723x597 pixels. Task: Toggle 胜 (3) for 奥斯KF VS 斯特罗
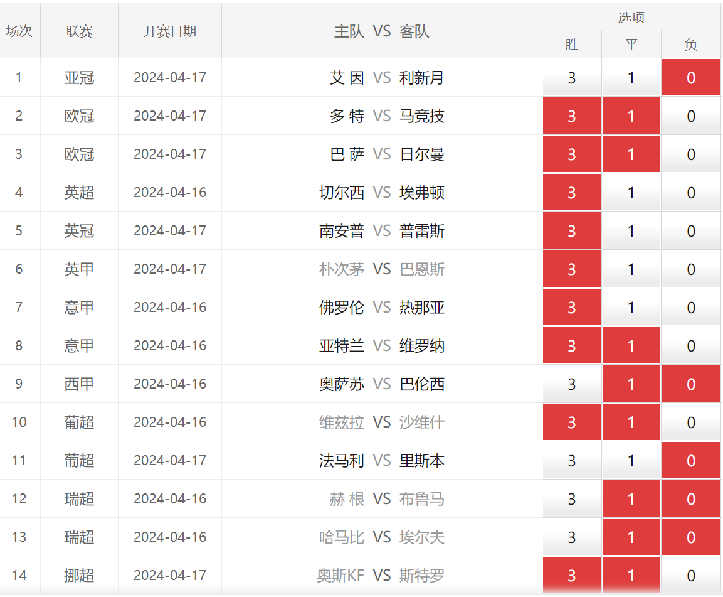[572, 576]
